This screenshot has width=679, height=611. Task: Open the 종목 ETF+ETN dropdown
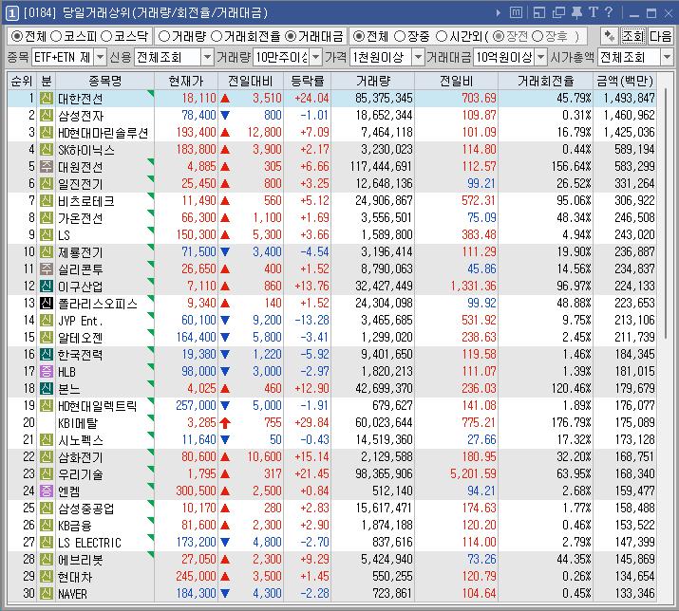[100, 57]
